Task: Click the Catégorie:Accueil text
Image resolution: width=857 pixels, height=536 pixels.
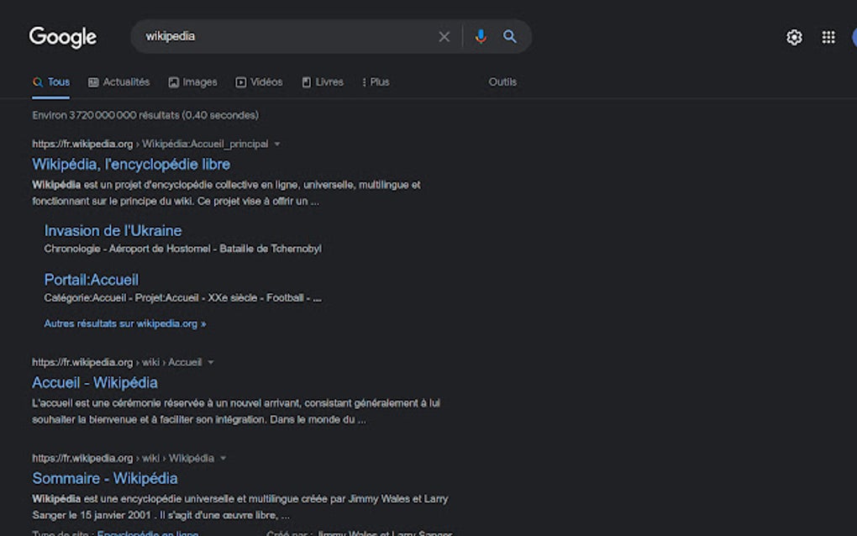Action: point(85,297)
